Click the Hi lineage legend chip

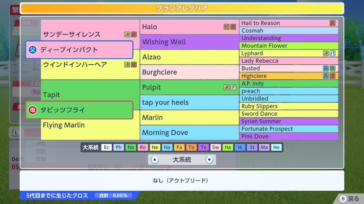point(240,147)
